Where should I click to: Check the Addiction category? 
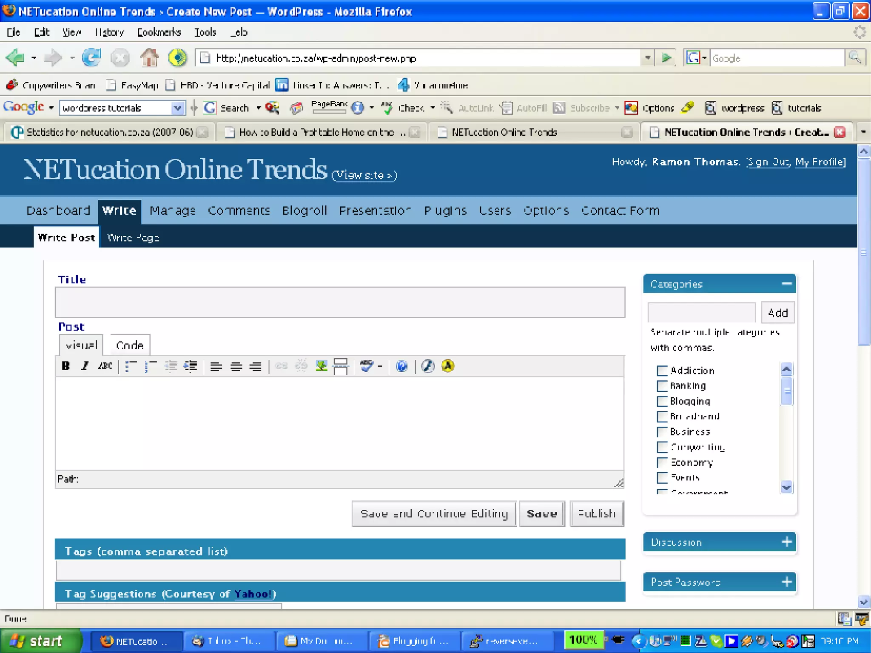pyautogui.click(x=662, y=371)
